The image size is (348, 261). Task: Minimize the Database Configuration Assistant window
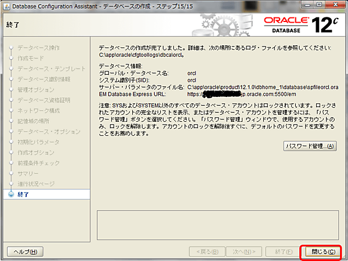(307, 5)
